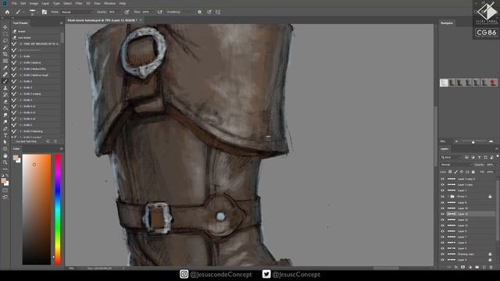Click the rainbow hue slider strip
Viewport: 500px width, 281px height.
[x=58, y=210]
